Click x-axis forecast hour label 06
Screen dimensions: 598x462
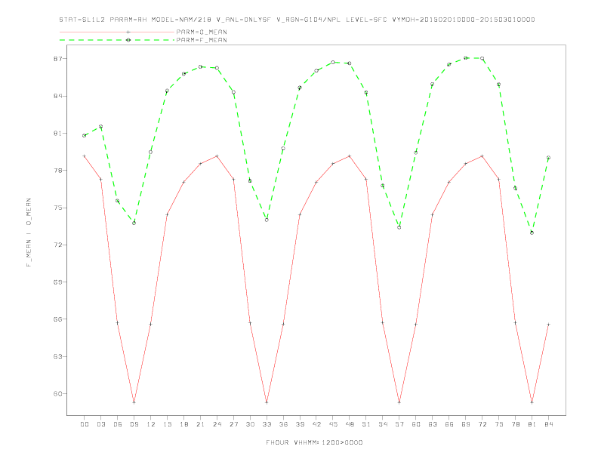click(118, 424)
